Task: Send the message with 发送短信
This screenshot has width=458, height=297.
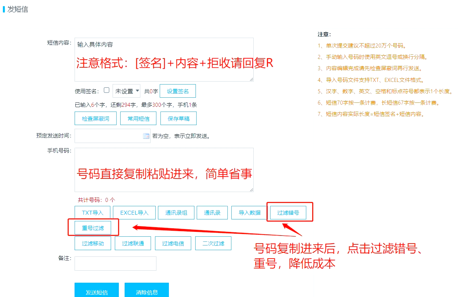Action: tap(96, 292)
